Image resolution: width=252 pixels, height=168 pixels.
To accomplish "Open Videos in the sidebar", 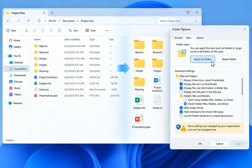I will [x=15, y=94].
